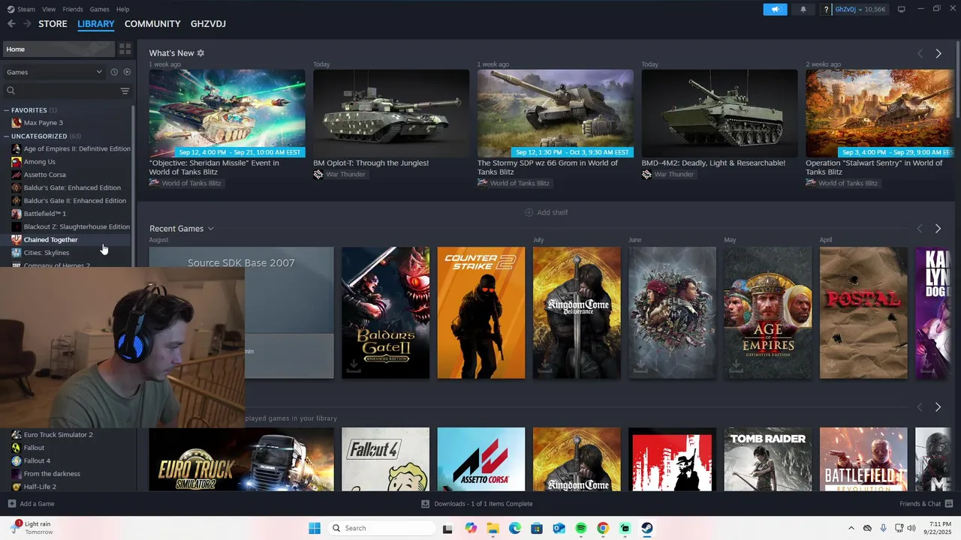
Task: Show hidden system tray icons chevron
Action: (x=851, y=528)
